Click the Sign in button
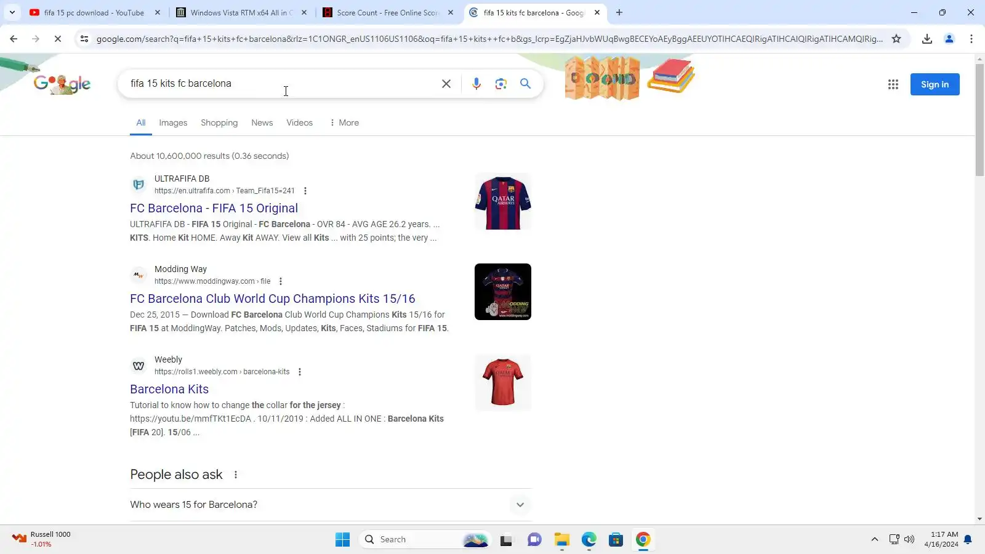 [x=935, y=84]
